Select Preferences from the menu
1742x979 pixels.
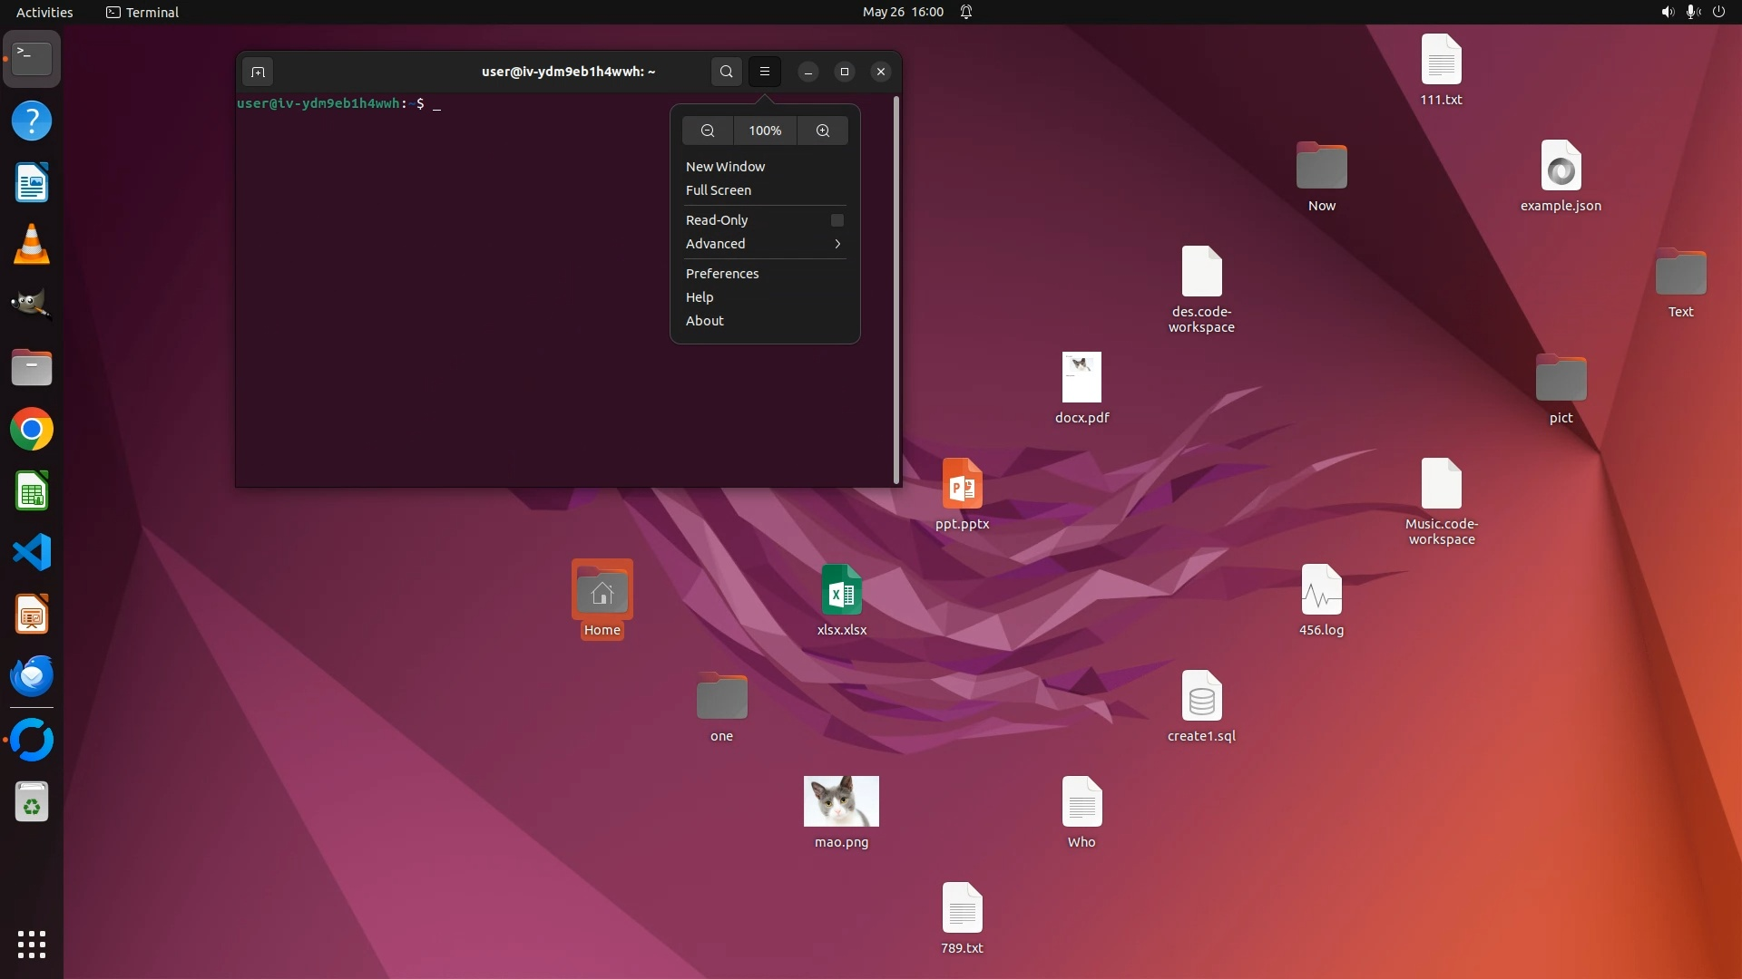coord(722,274)
